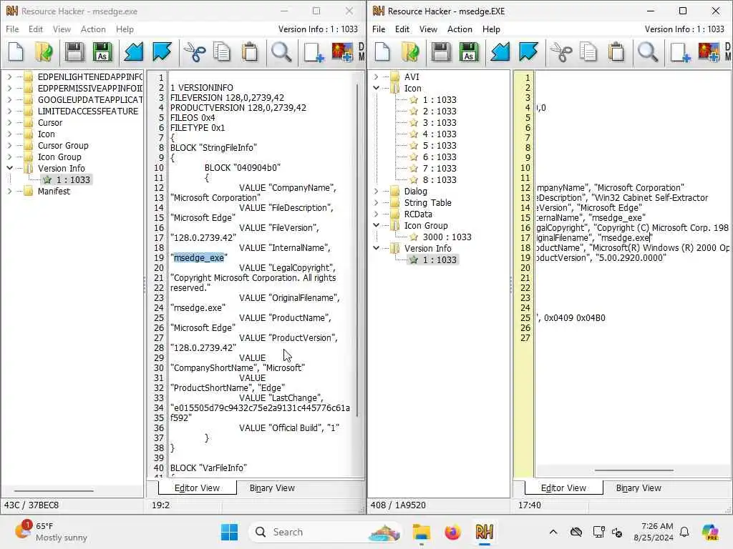733x549 pixels.
Task: Switch to Binary View tab in left window
Action: point(272,488)
